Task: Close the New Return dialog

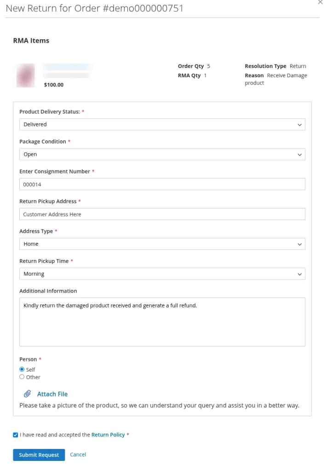Action: pyautogui.click(x=320, y=3)
